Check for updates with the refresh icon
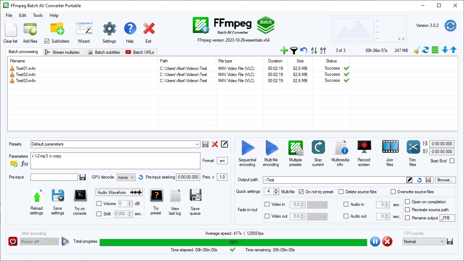The image size is (464, 261). [x=450, y=26]
